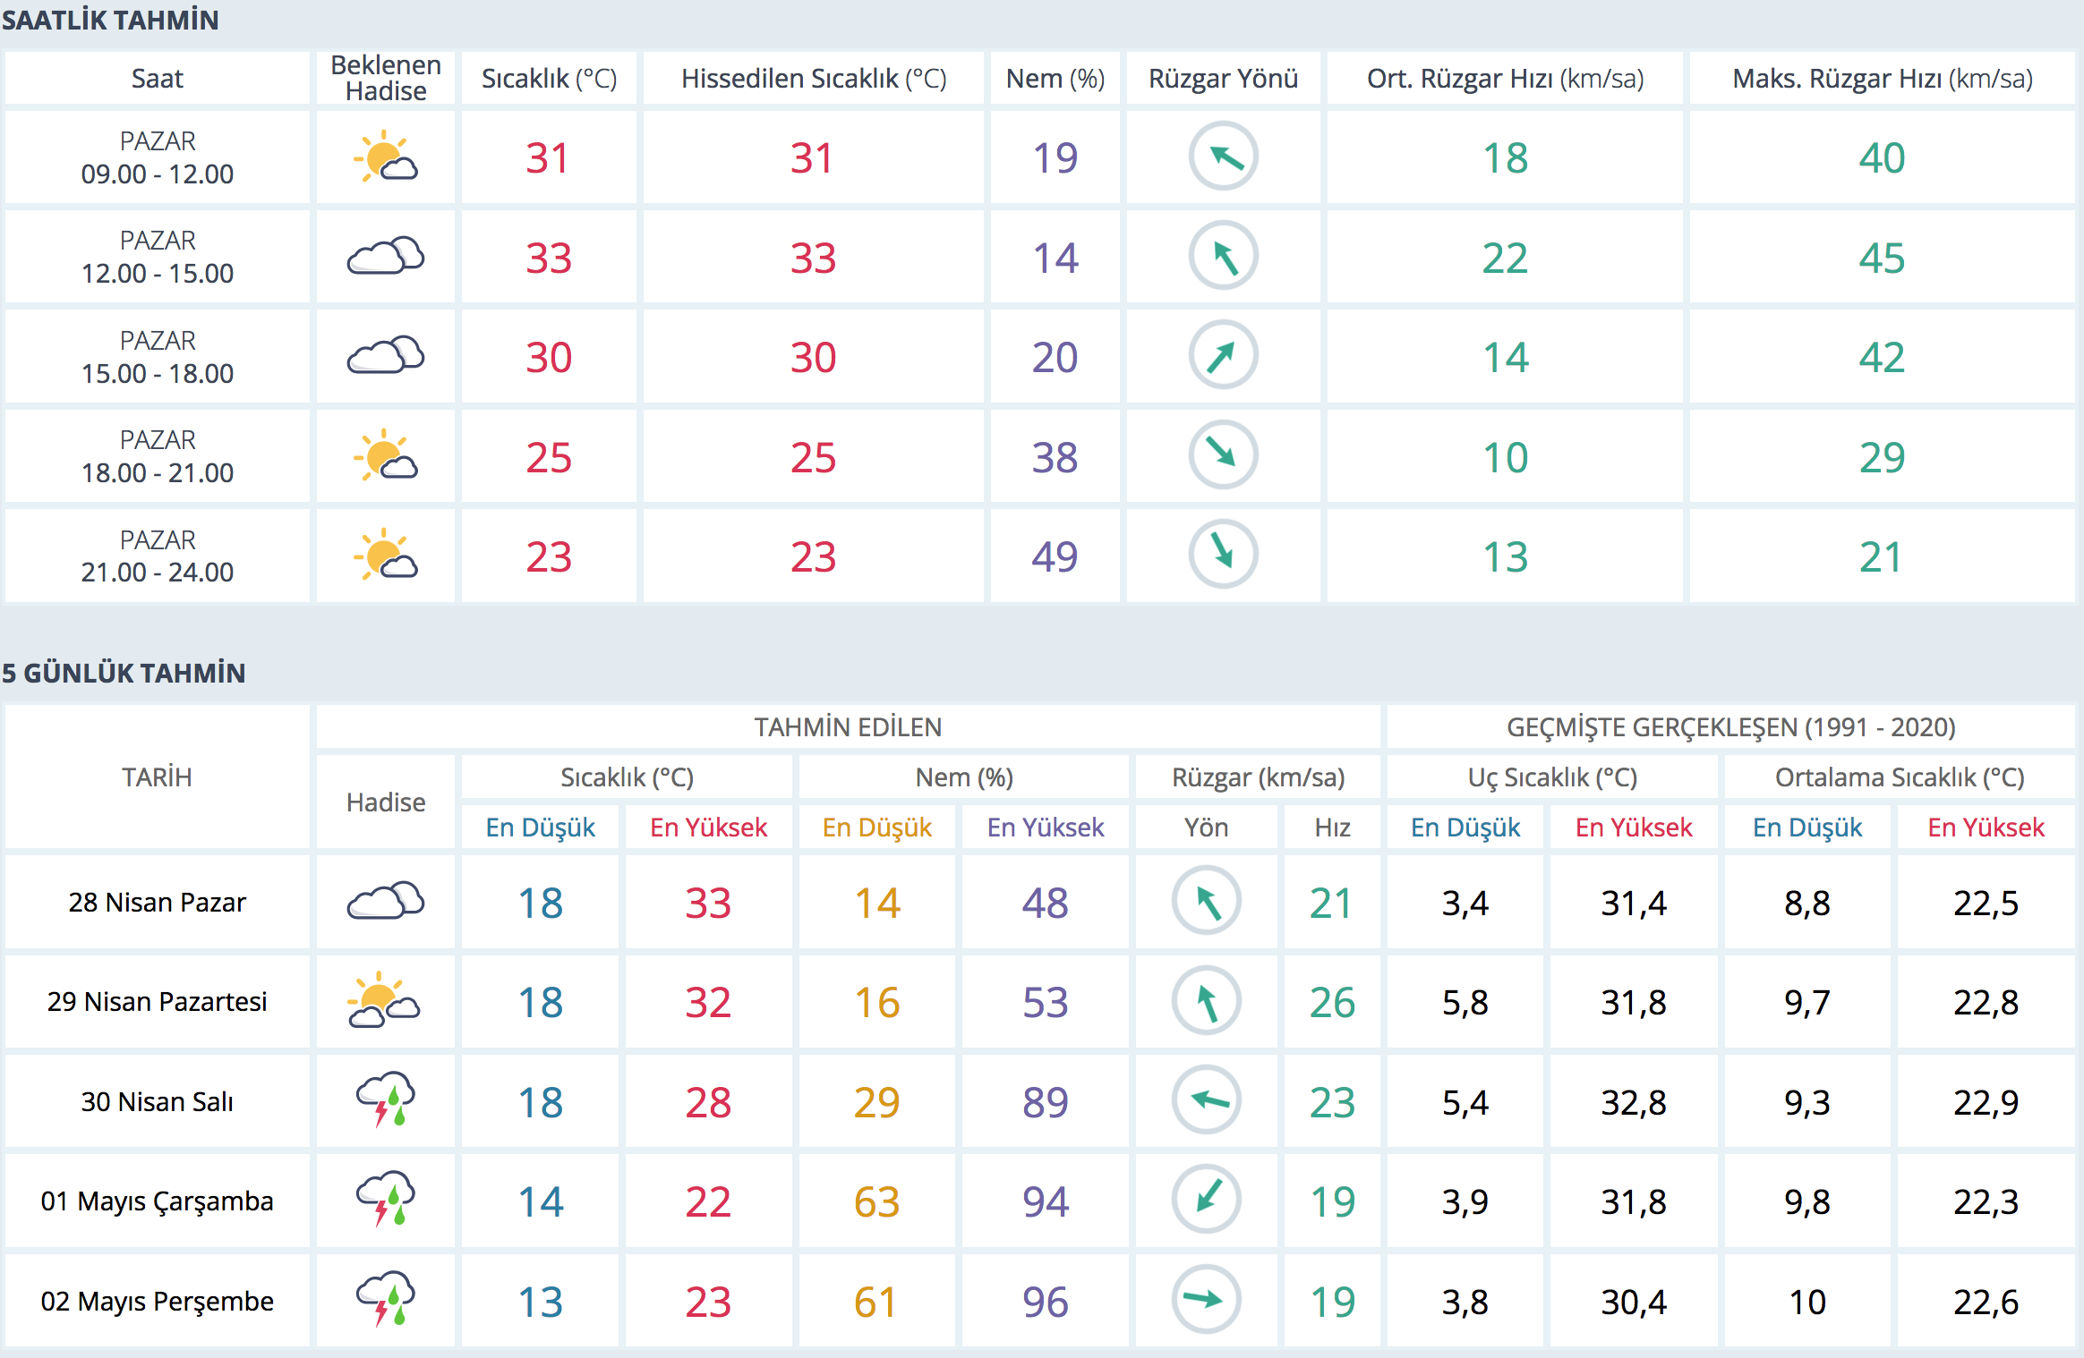Click high temperature 28 for 30 Nisan Salı
Screen dimensions: 2084x1358
(x=708, y=1102)
